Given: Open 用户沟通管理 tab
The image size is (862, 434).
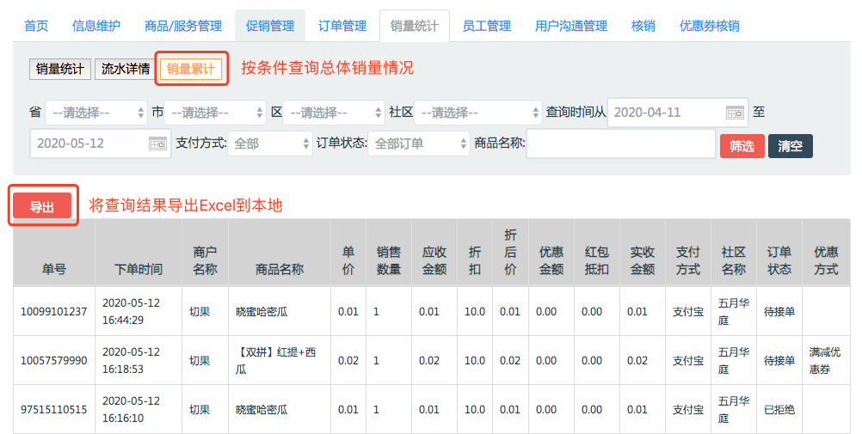Looking at the screenshot, I should tap(571, 26).
